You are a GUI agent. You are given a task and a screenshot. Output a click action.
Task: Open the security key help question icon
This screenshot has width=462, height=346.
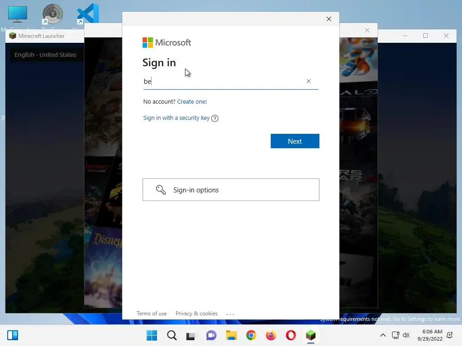[215, 118]
